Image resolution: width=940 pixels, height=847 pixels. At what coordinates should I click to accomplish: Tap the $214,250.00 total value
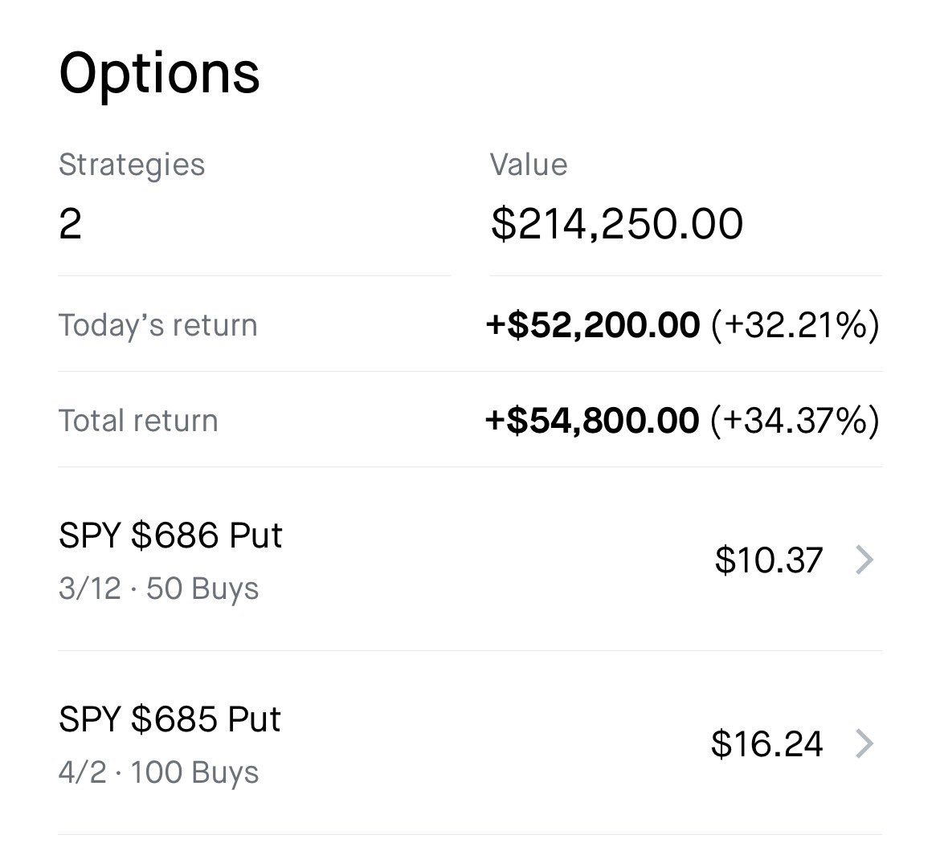[616, 224]
